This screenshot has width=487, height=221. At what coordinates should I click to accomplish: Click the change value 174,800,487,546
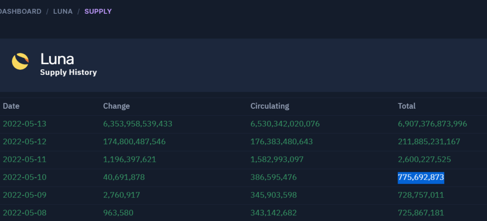tap(134, 142)
